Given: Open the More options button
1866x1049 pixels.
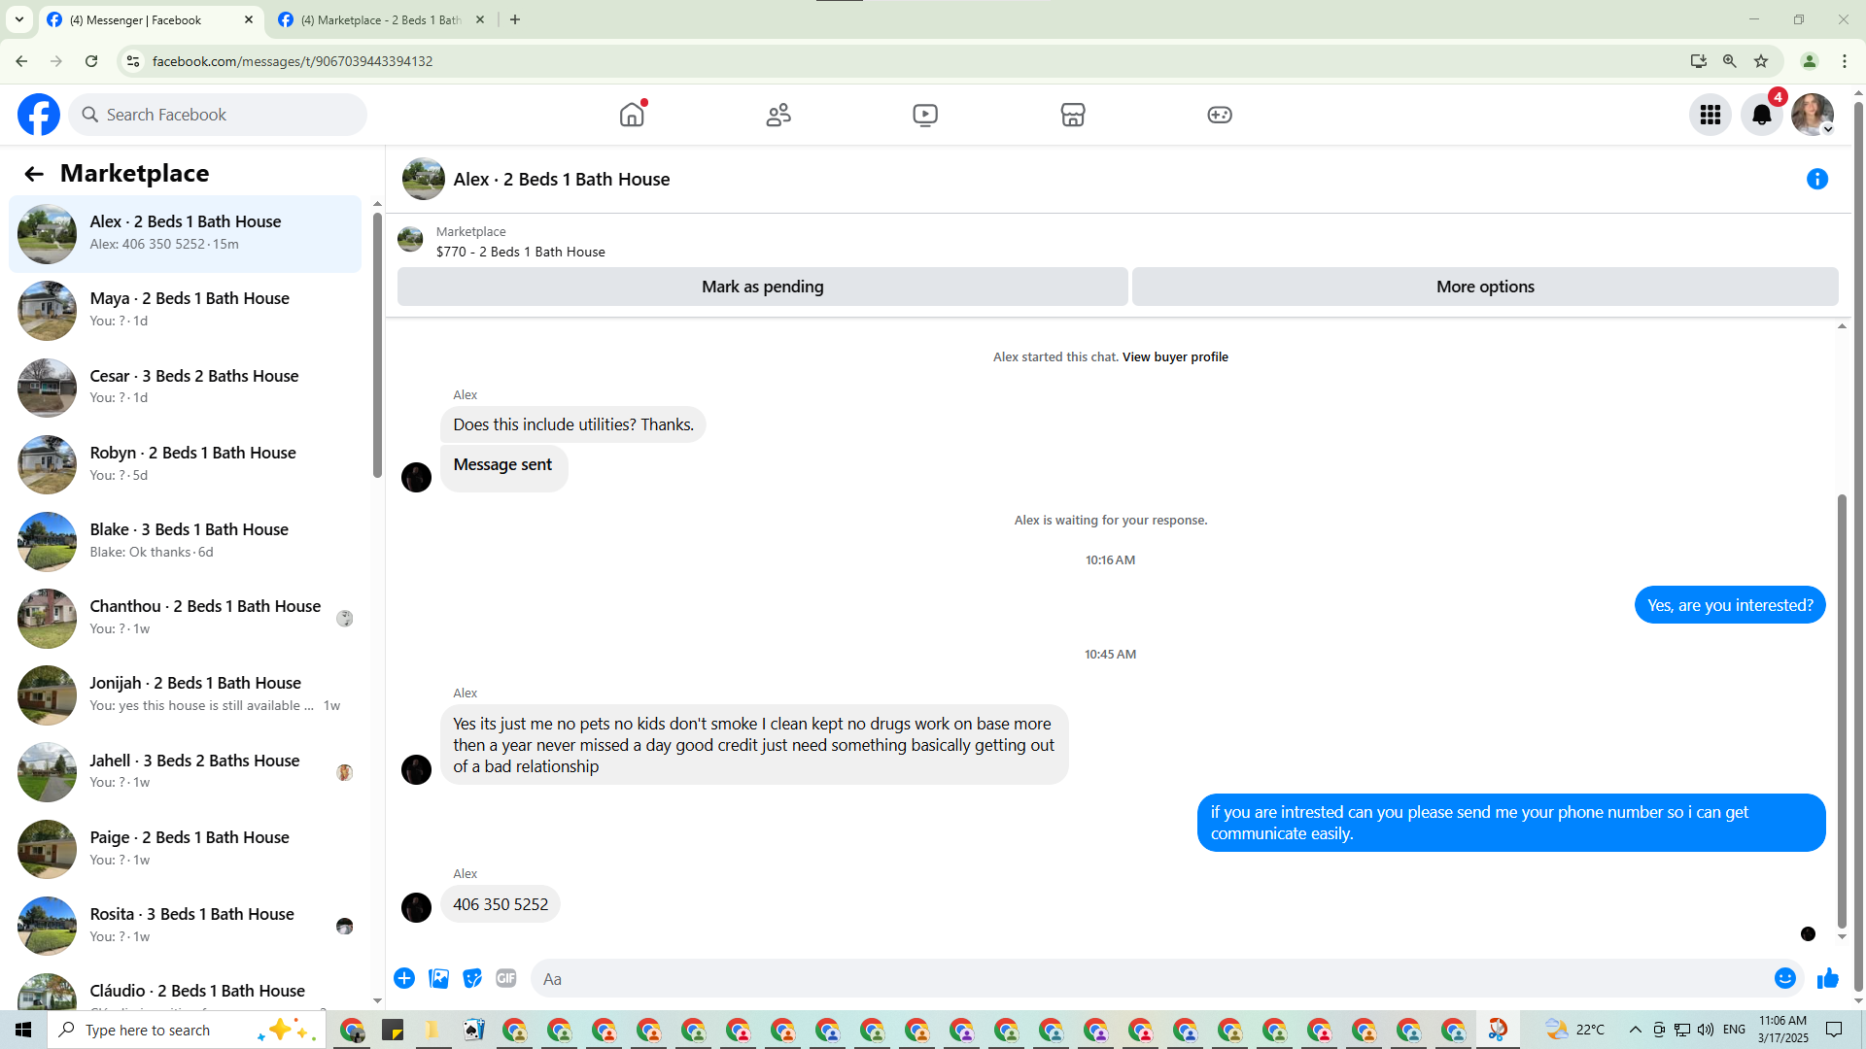Looking at the screenshot, I should (x=1485, y=287).
